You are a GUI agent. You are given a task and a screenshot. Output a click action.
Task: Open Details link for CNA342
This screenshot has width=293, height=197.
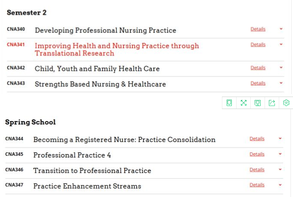tap(258, 68)
